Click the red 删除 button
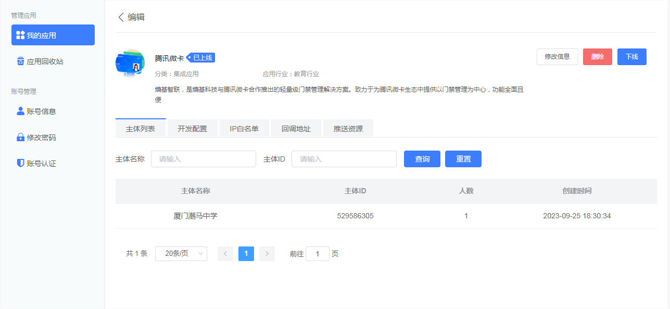670x309 pixels. [x=598, y=57]
